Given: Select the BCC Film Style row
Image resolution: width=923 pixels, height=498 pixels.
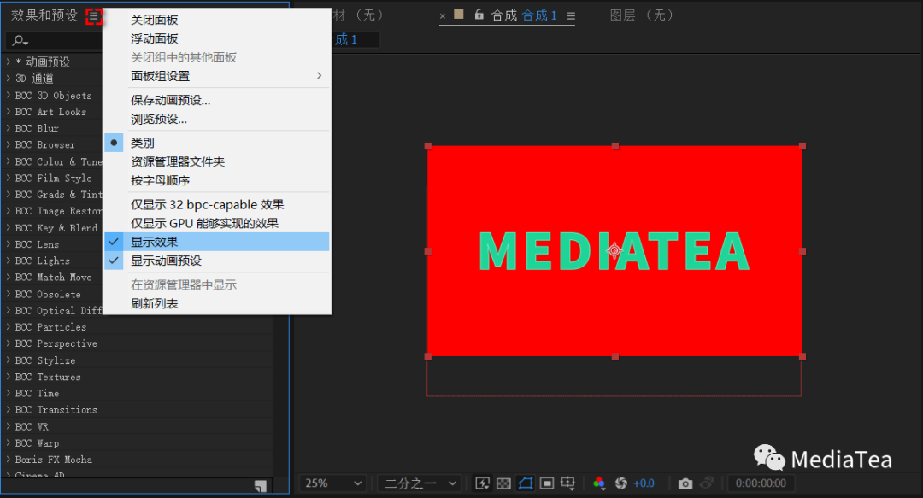Looking at the screenshot, I should (53, 178).
